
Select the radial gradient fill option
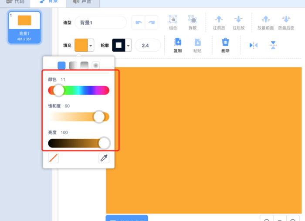[96, 65]
